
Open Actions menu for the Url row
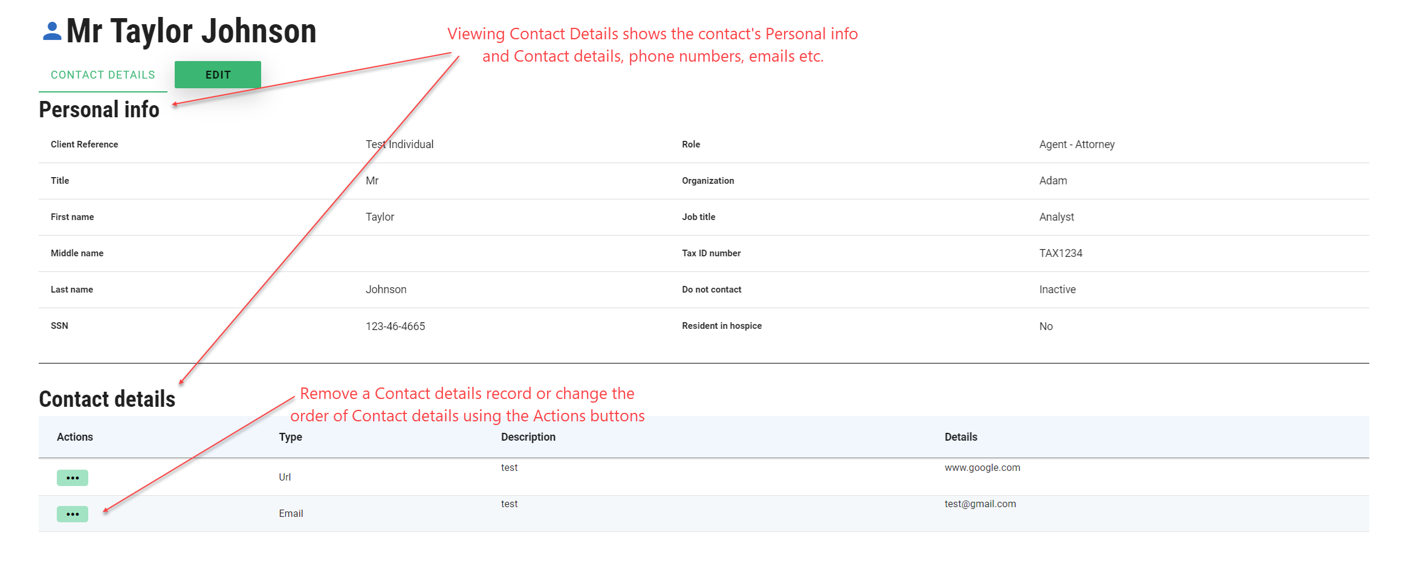(x=73, y=478)
